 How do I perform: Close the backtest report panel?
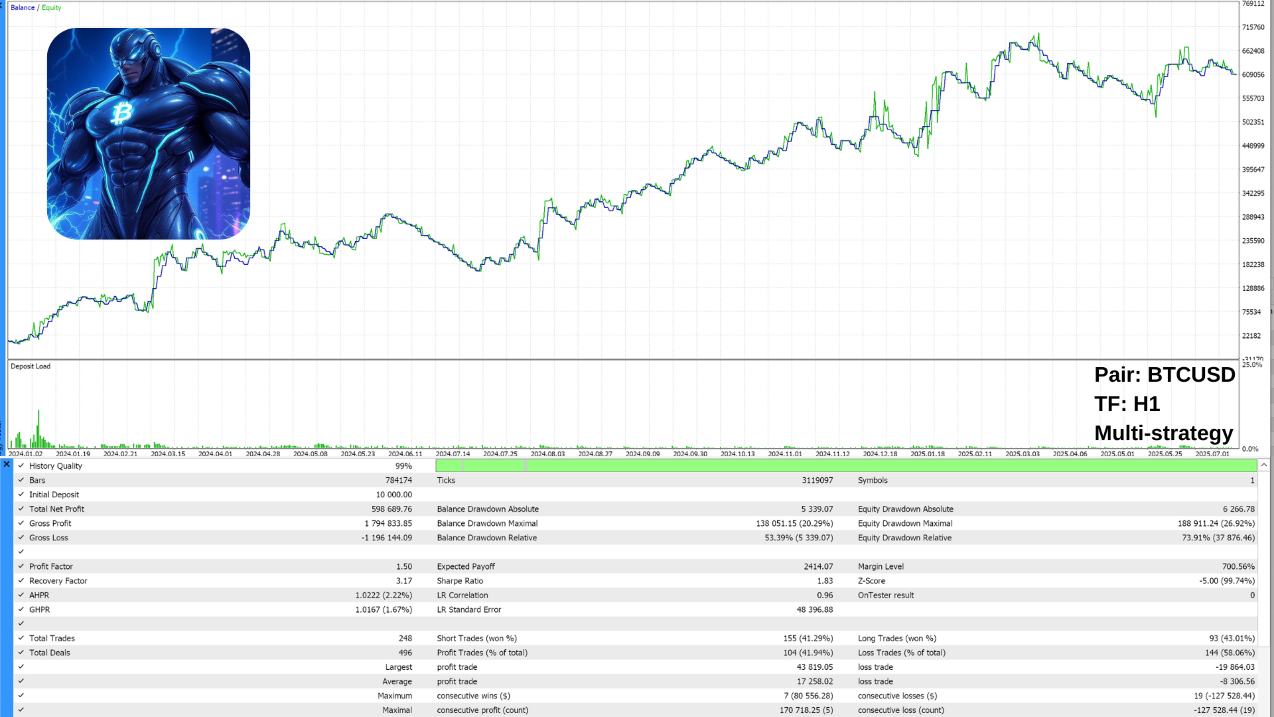coord(7,465)
